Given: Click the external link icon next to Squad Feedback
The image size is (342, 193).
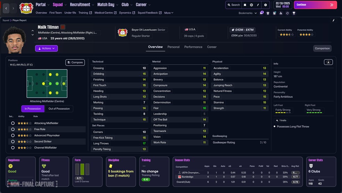Looking at the screenshot, I should (160, 13).
